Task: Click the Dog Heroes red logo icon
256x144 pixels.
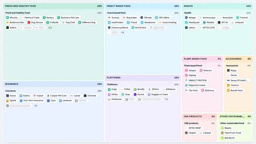Action: 29,22
